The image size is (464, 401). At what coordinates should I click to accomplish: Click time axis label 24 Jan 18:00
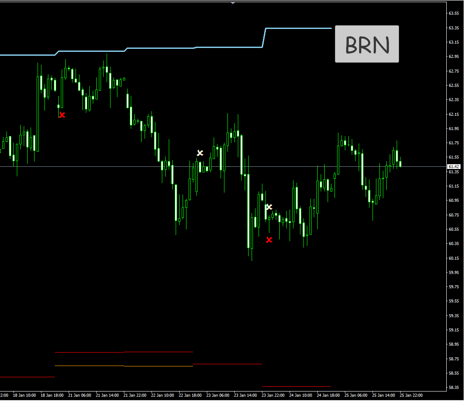[328, 395]
